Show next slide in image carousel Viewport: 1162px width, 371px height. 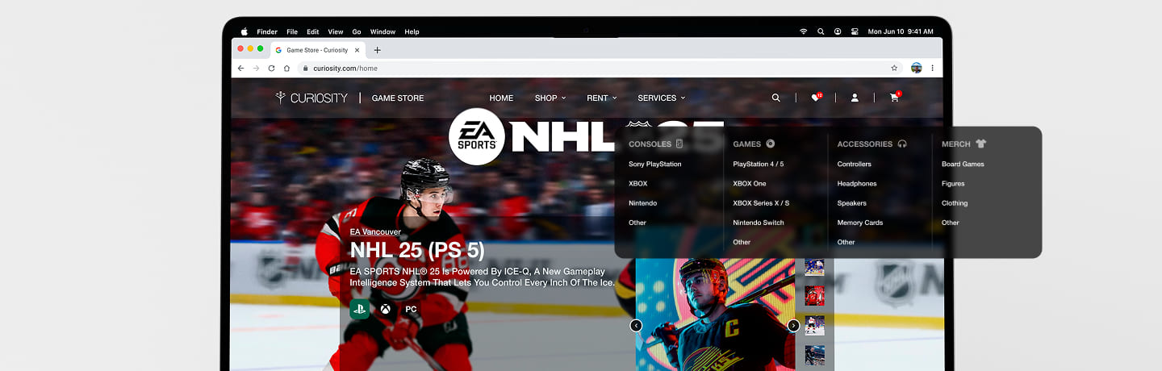click(793, 326)
